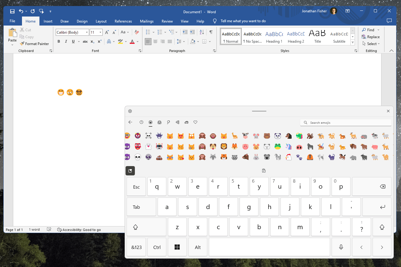Open recently used emojis
The height and width of the screenshot is (267, 401).
[x=141, y=122]
